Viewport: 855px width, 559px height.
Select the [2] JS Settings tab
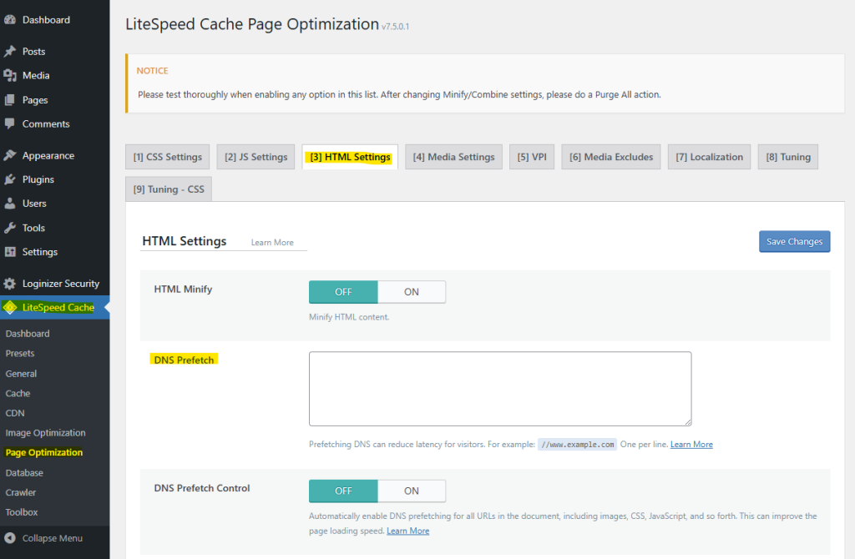point(255,156)
